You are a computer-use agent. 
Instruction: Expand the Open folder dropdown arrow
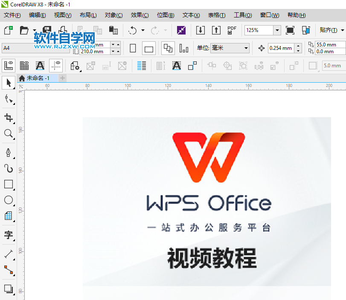coord(35,30)
